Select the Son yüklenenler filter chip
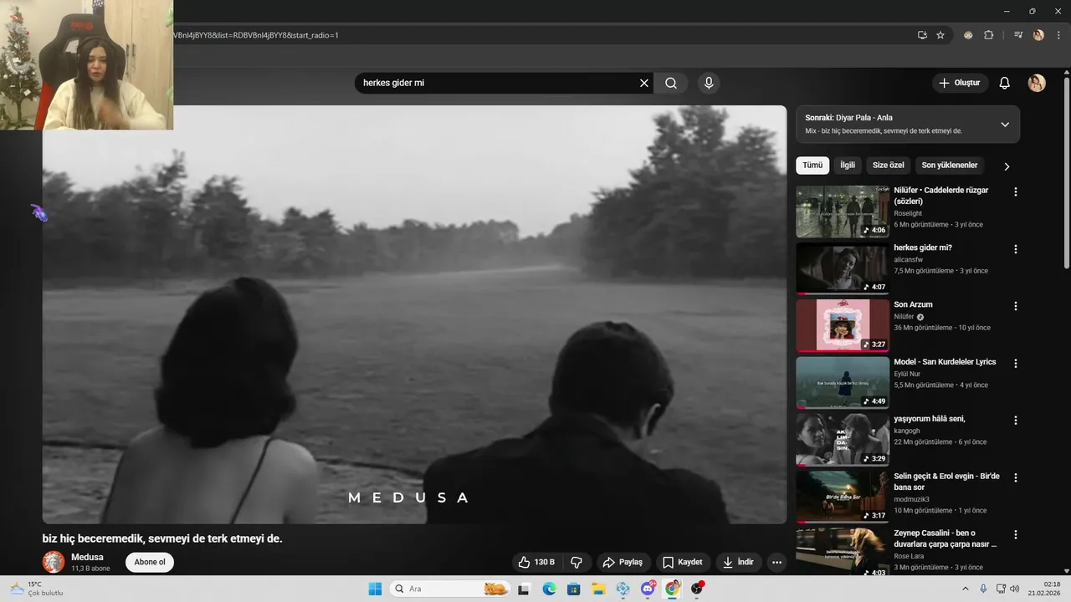 click(950, 166)
